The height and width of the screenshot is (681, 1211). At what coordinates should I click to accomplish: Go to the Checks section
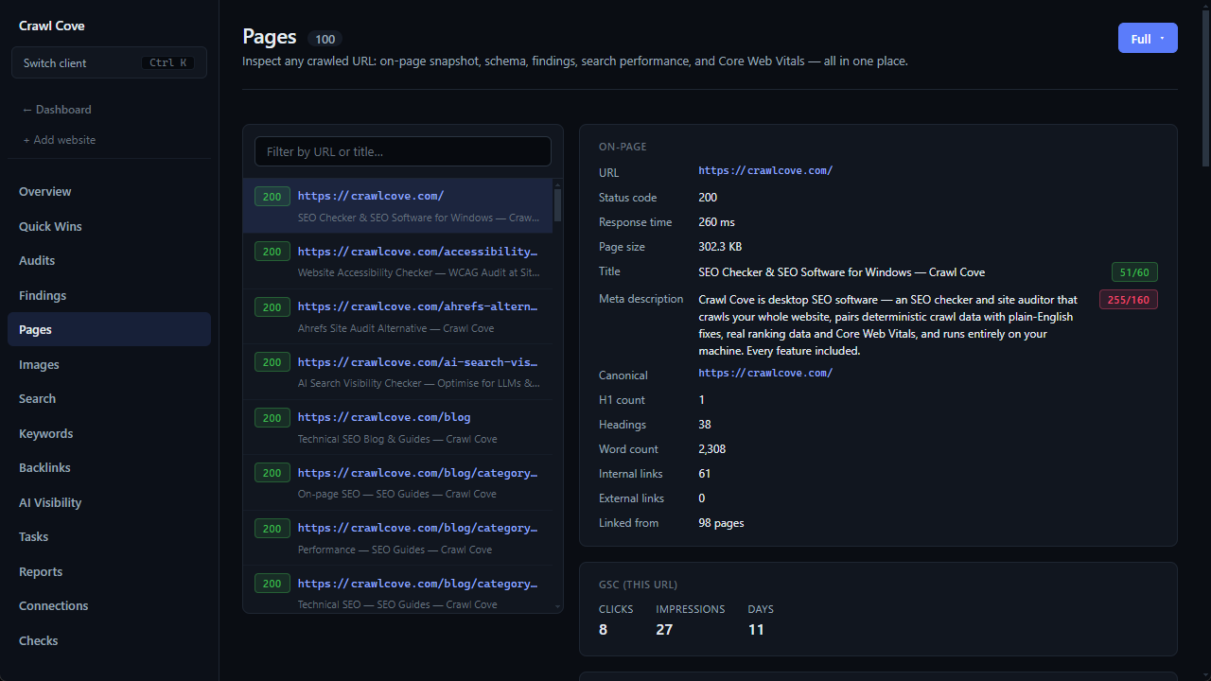click(109, 640)
